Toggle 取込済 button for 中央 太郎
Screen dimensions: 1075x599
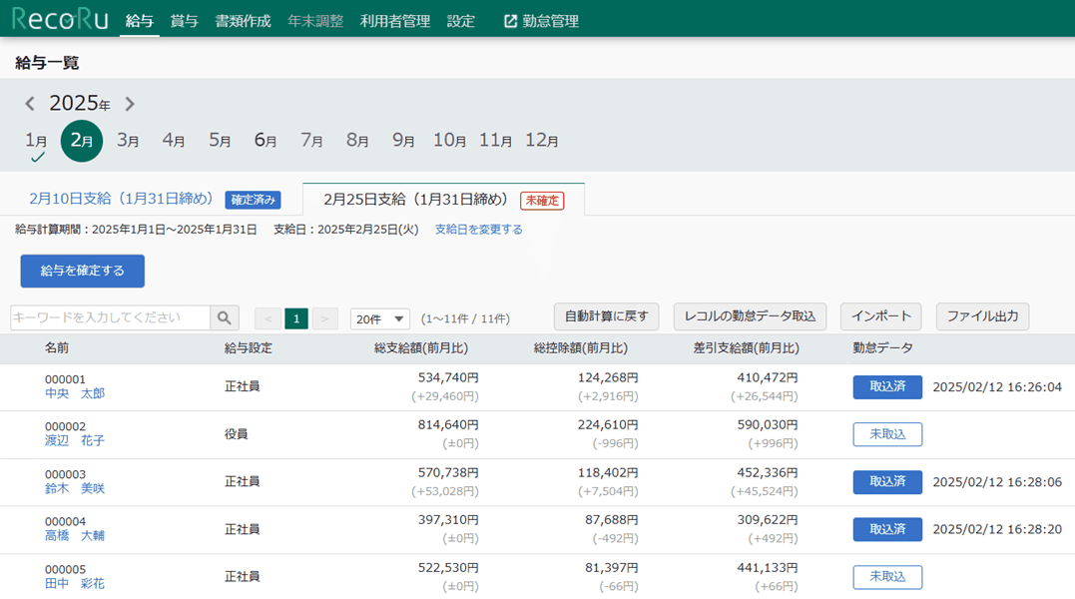click(887, 386)
